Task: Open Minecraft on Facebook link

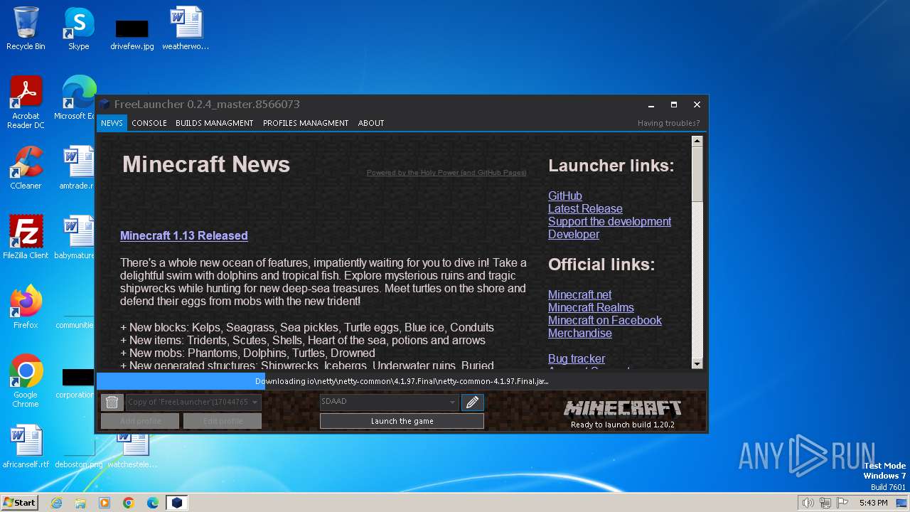Action: tap(605, 320)
